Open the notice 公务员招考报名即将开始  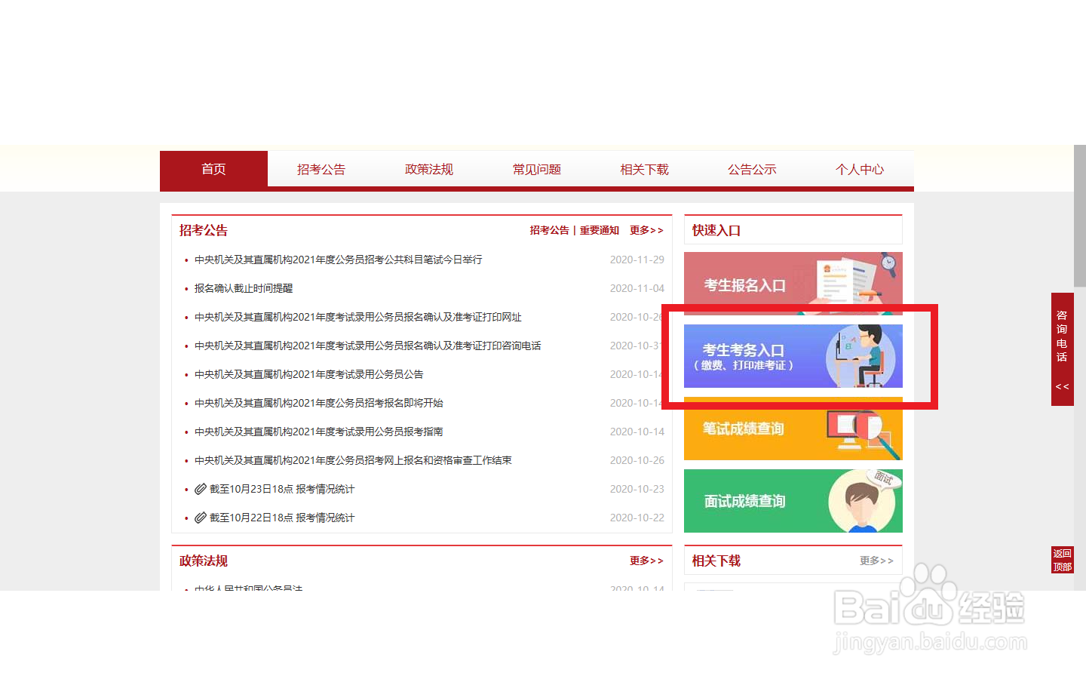click(319, 403)
